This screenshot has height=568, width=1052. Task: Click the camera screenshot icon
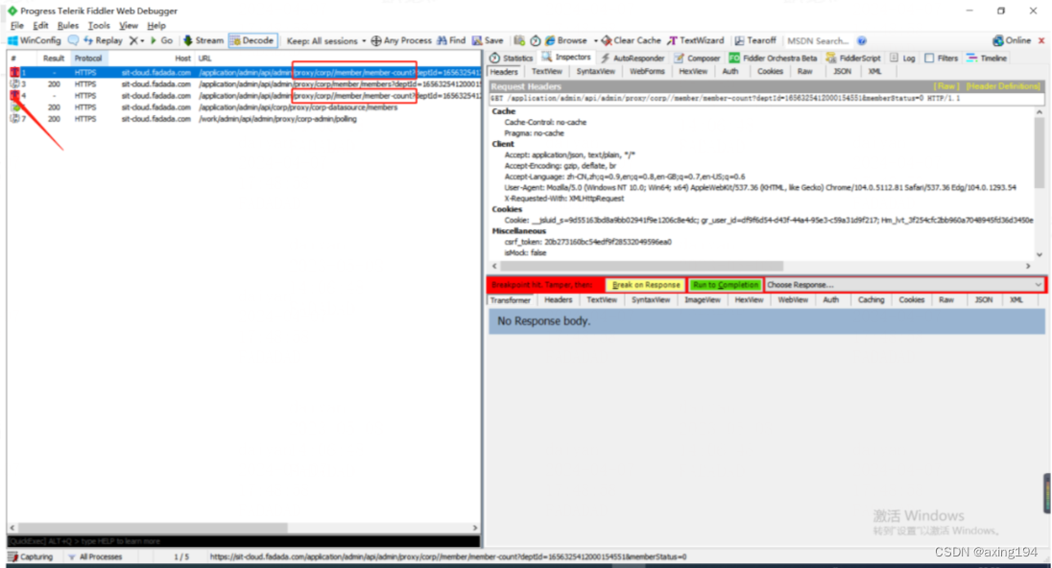(519, 41)
